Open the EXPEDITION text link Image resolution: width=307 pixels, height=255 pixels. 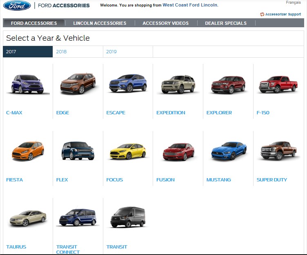click(171, 113)
